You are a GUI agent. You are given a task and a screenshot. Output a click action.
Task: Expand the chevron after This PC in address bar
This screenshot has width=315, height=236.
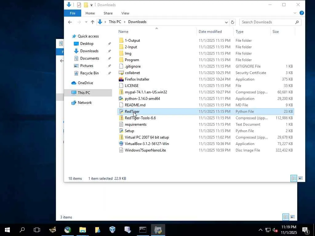tap(125, 22)
